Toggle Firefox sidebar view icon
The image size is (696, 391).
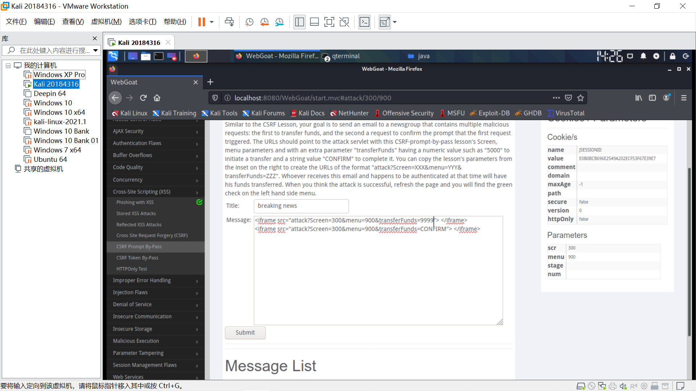652,98
